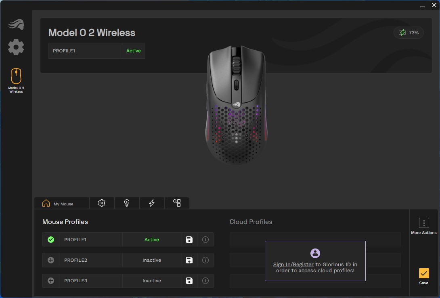
Task: Save PROFILE1 using its floppy disk icon
Action: coord(189,240)
